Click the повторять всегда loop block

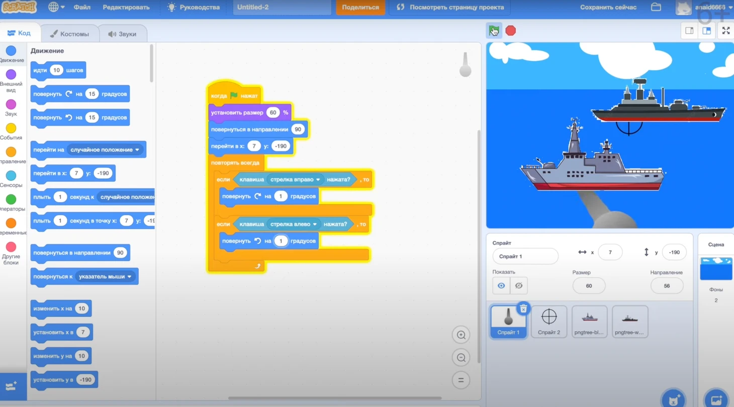235,163
